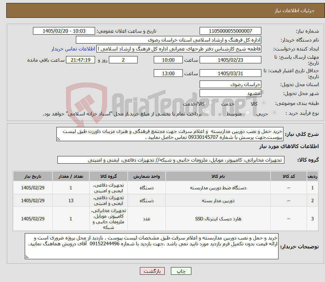The width and height of the screenshot is (325, 282).
Task: Click the تاریخ نیاز column header
Action: pos(33,176)
